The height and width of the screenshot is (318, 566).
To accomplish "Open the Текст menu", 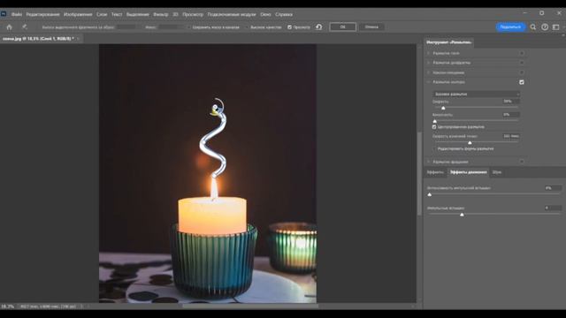I will tap(117, 14).
